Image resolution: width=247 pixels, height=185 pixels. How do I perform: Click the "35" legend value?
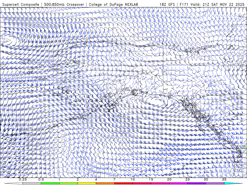tap(224, 179)
